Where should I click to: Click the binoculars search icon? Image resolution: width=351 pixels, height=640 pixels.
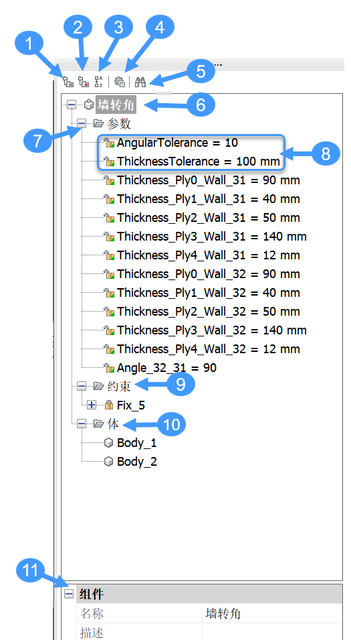click(140, 81)
